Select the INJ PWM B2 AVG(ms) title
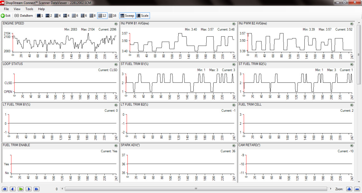 click(252, 23)
